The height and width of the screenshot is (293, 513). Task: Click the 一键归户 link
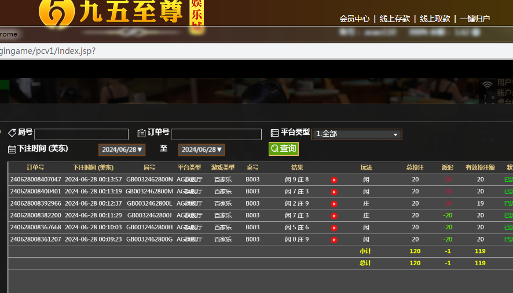[x=475, y=19]
